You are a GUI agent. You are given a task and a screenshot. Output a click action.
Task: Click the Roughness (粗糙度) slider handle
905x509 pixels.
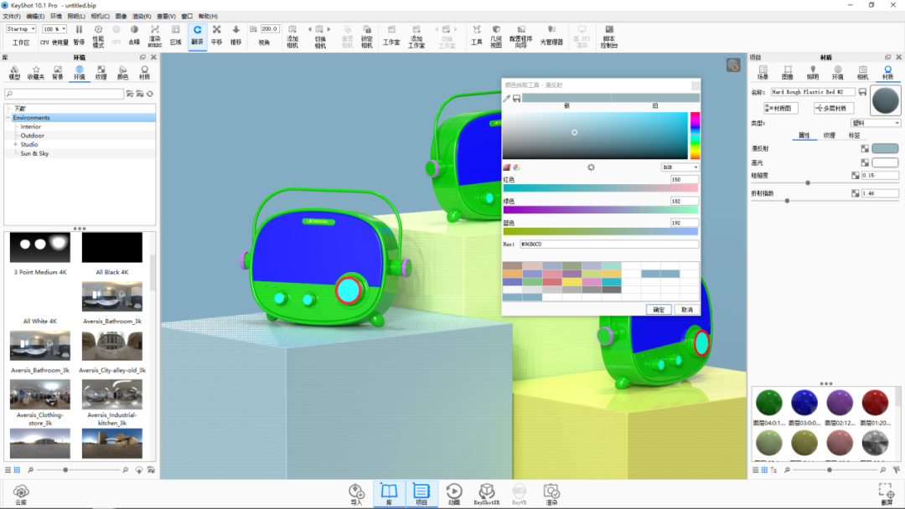click(808, 183)
